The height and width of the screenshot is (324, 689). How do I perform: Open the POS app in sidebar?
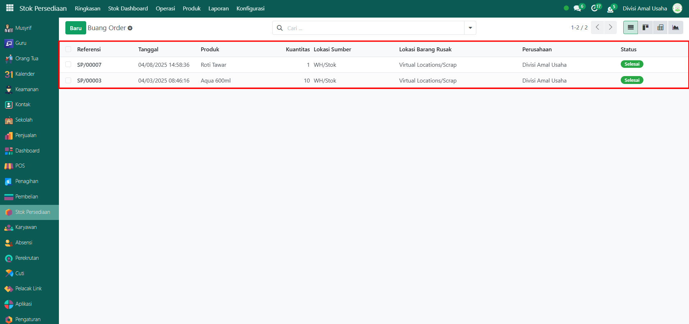20,166
